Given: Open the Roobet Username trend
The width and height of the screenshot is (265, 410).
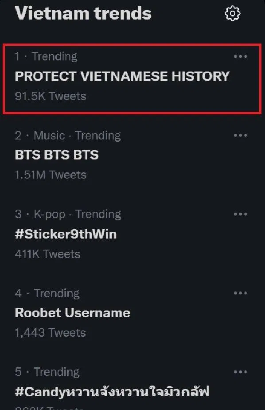Looking at the screenshot, I should pos(72,313).
